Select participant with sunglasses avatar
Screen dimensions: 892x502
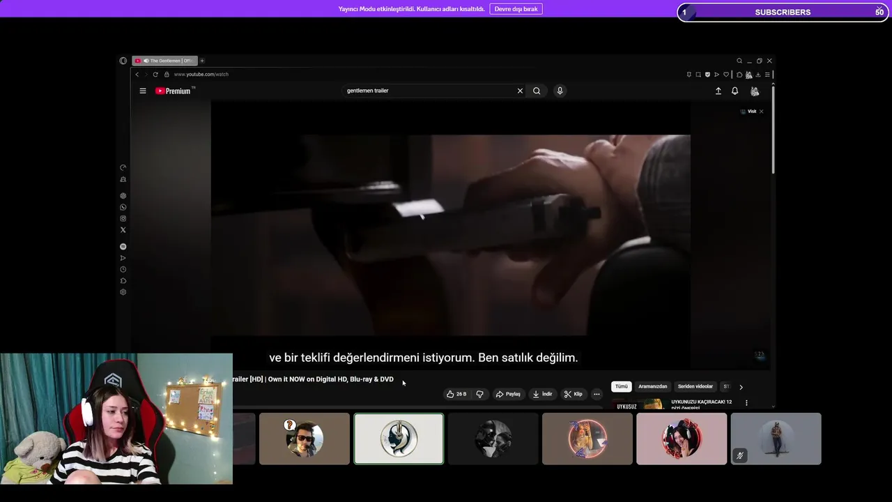(x=305, y=439)
